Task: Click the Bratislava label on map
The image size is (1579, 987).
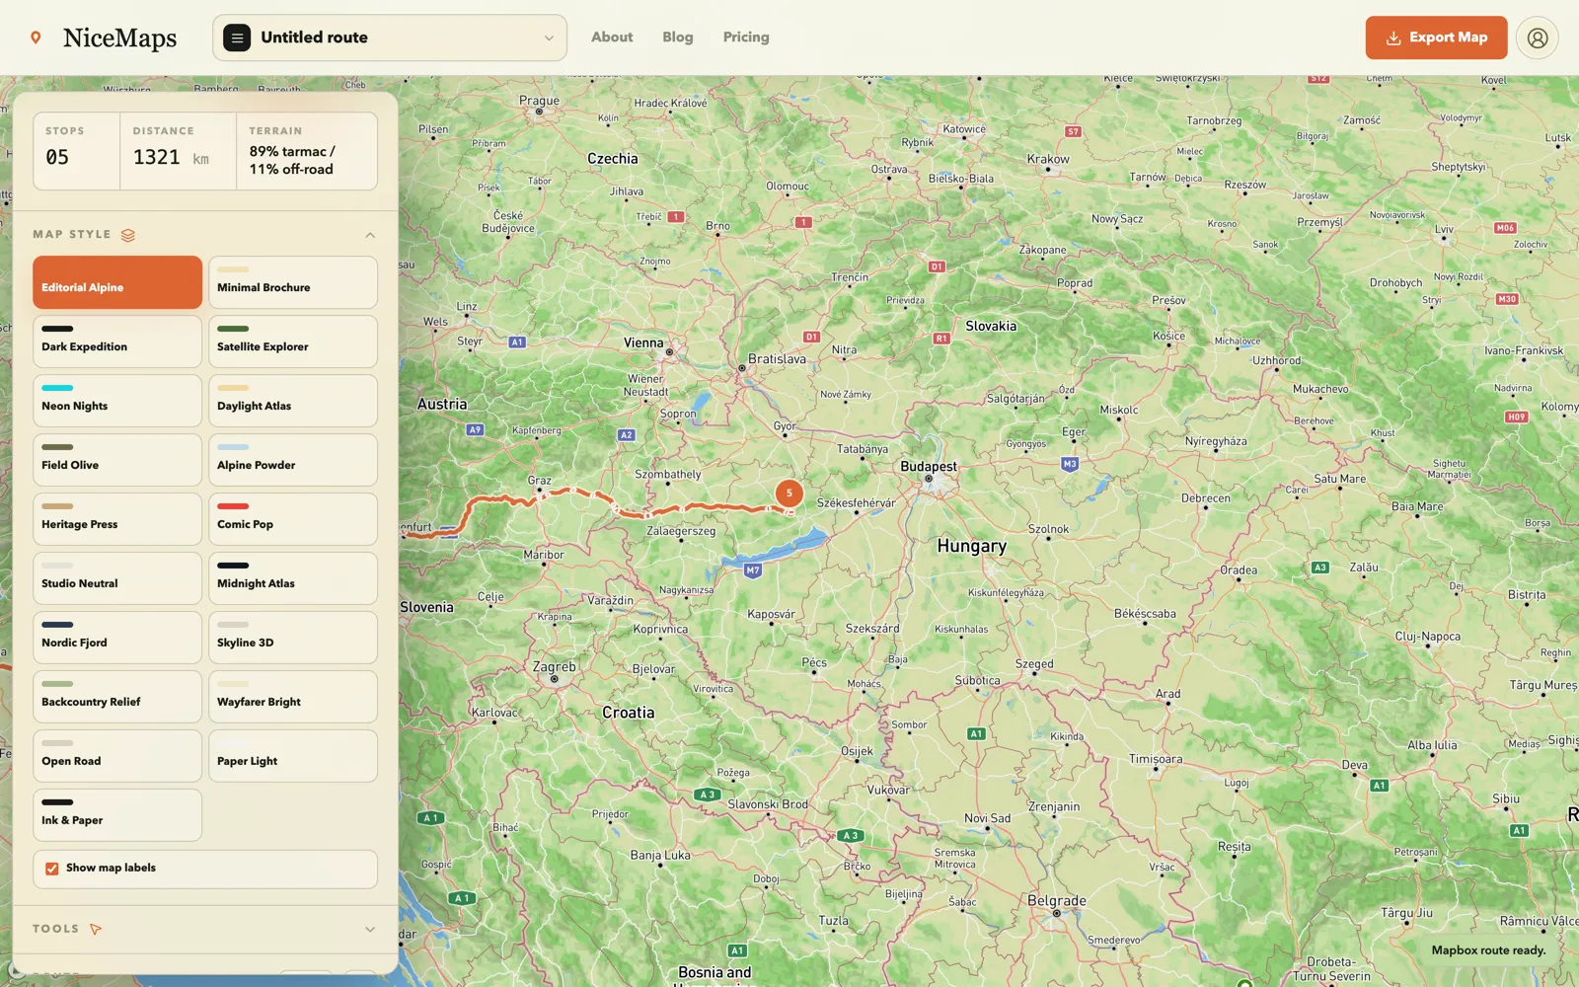Action: 777,359
